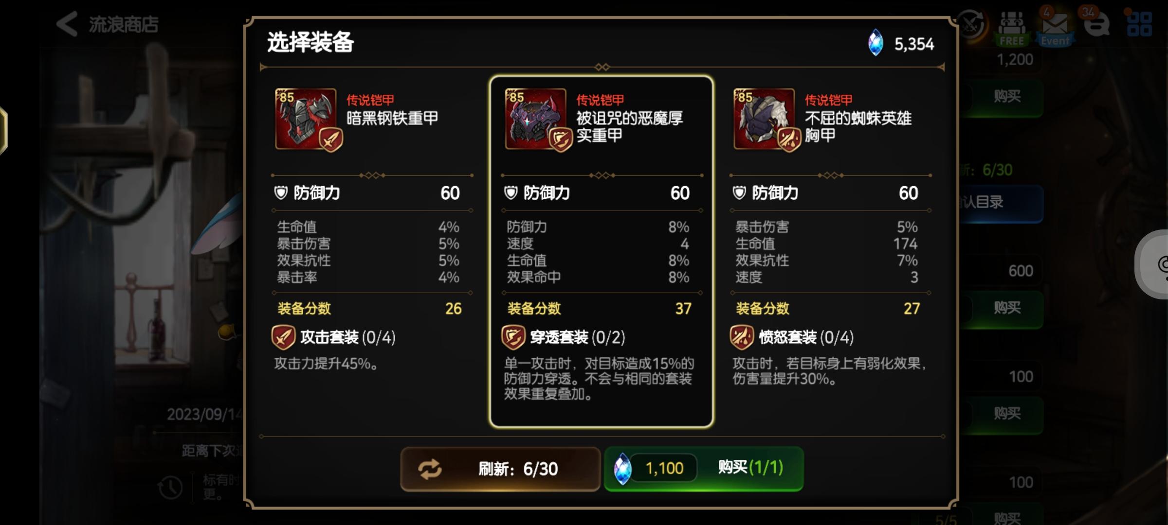Open the chat bubble with 34 badge
The width and height of the screenshot is (1168, 525).
[1096, 24]
